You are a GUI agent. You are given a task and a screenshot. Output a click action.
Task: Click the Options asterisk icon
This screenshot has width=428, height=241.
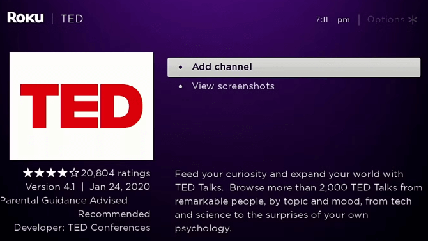(413, 20)
